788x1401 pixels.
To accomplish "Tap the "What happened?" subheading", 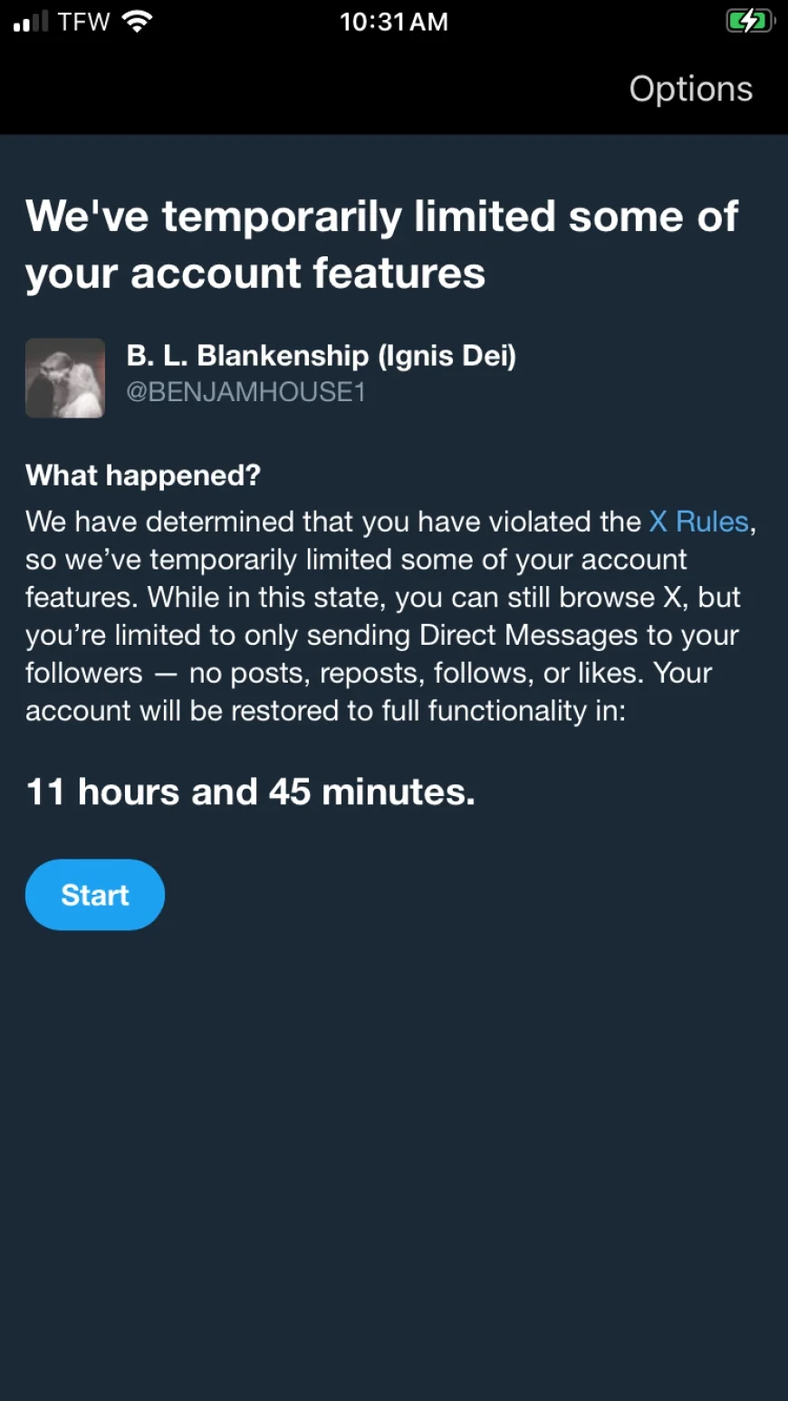I will coord(143,475).
